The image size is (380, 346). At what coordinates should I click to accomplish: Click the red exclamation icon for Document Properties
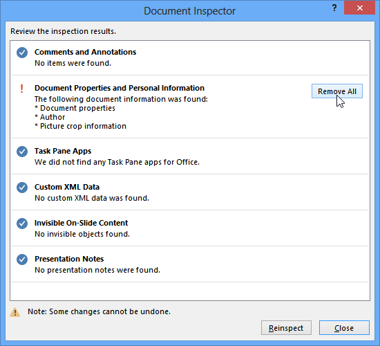(x=22, y=89)
